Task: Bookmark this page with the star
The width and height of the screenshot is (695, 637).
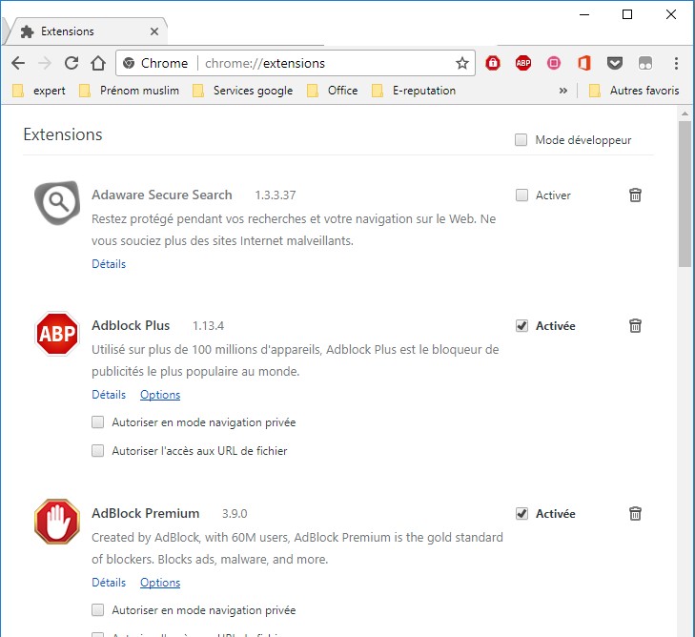Action: point(462,63)
